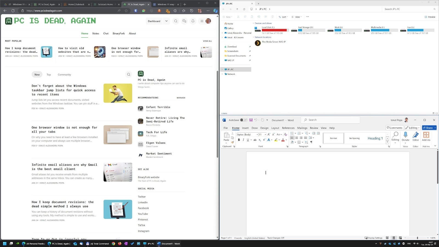Click the superscript button in Word
The image size is (439, 247).
[264, 140]
